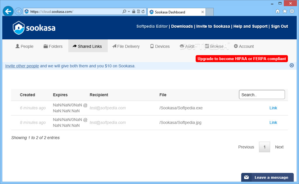299x184 pixels.
Task: Click recipient in the Softpedia.exe row
Action: click(x=108, y=108)
